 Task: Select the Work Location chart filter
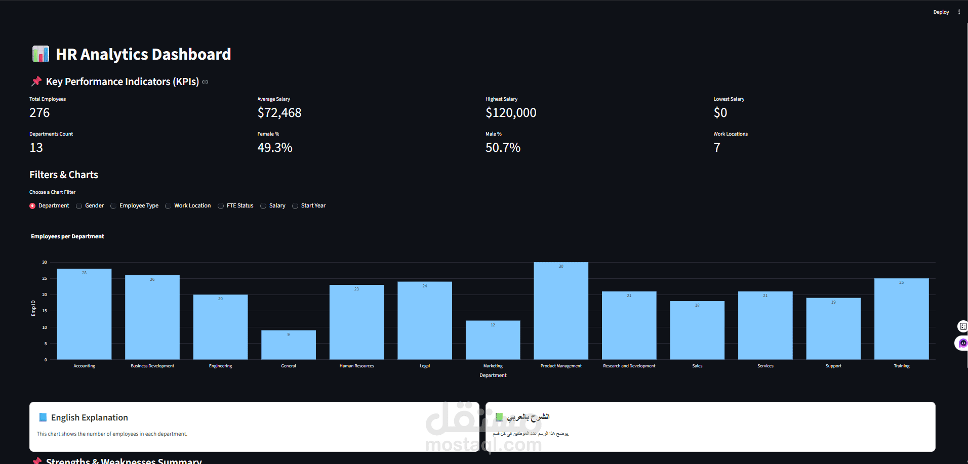coord(168,205)
